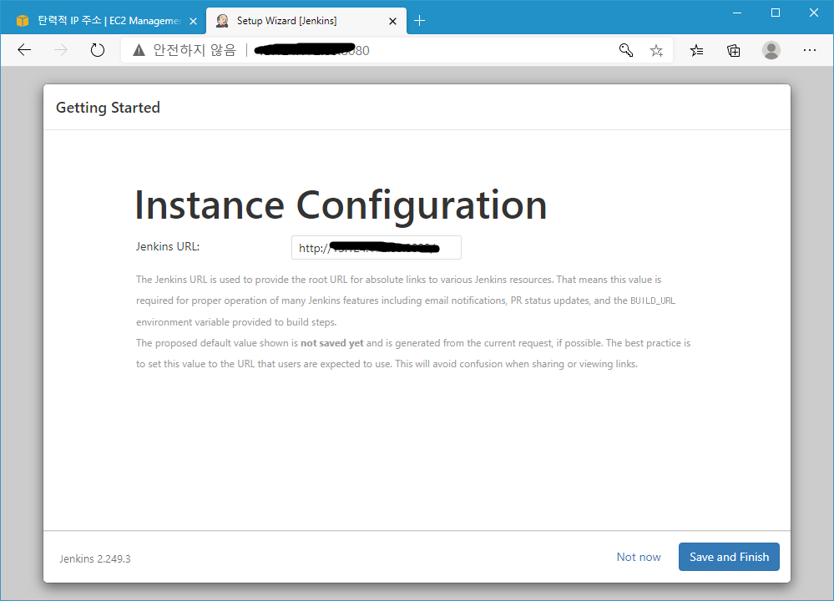Open the Collections panel

[734, 51]
